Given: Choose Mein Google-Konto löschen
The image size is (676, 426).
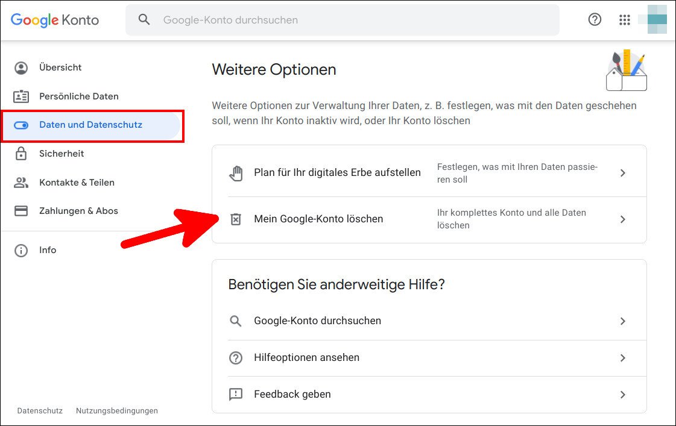Looking at the screenshot, I should pyautogui.click(x=429, y=219).
